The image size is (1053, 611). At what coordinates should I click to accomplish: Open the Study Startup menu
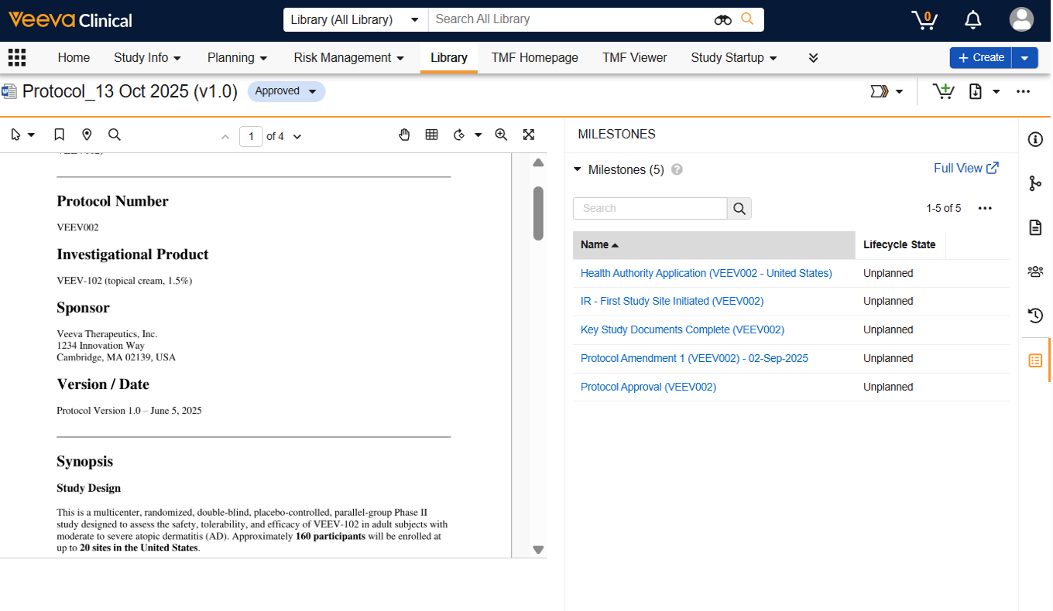click(x=734, y=58)
